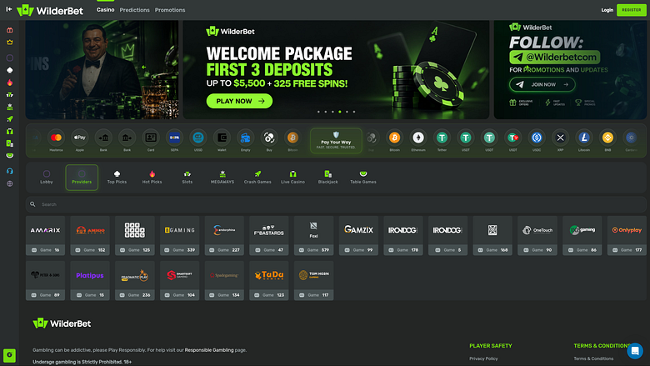Open the chat bubble widget
The width and height of the screenshot is (650, 366).
click(635, 351)
